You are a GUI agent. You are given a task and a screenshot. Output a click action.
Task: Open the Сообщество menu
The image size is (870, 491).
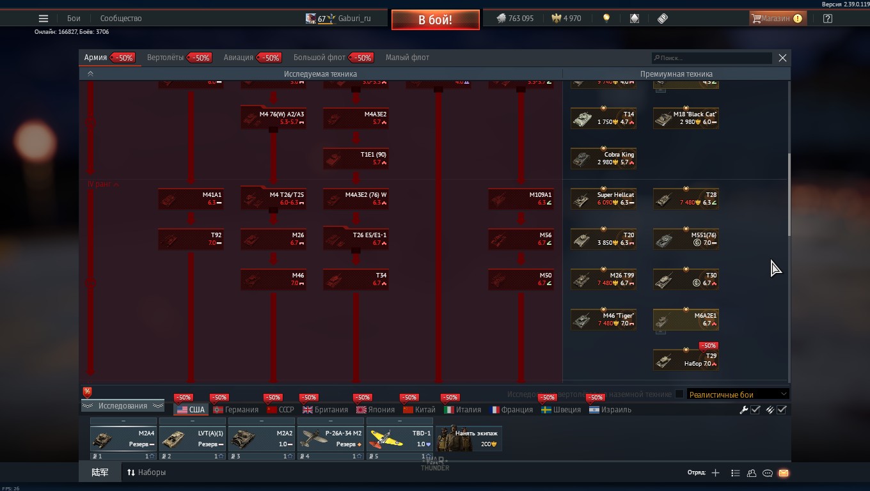(x=121, y=19)
